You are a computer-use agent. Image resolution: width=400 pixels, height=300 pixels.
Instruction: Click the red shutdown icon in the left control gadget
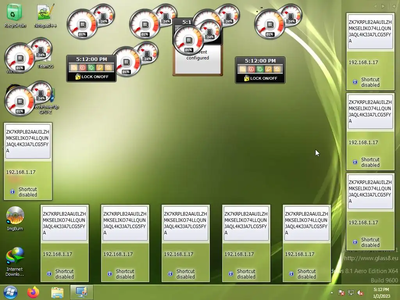(x=83, y=68)
